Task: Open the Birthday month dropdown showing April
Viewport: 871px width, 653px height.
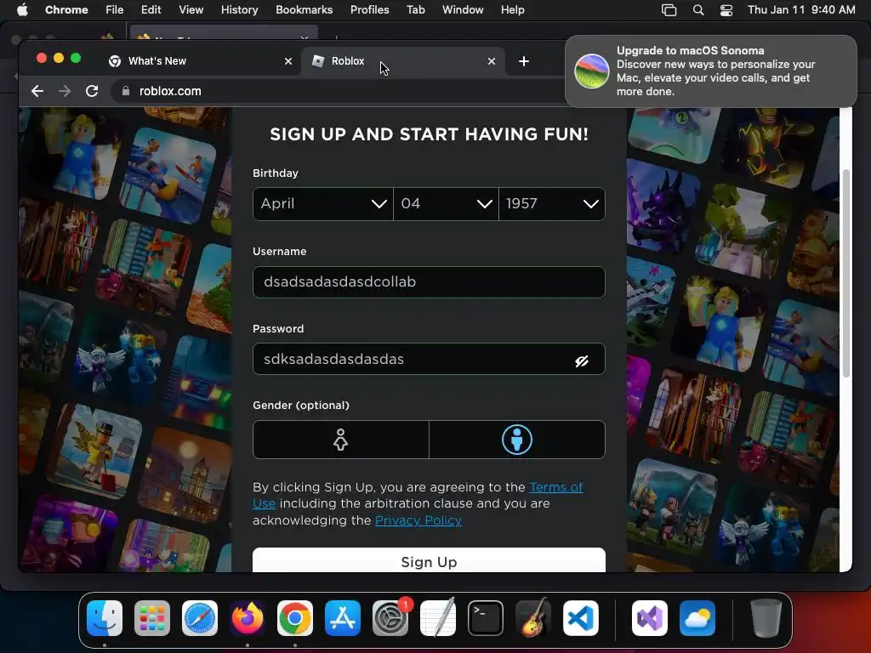Action: coord(322,204)
